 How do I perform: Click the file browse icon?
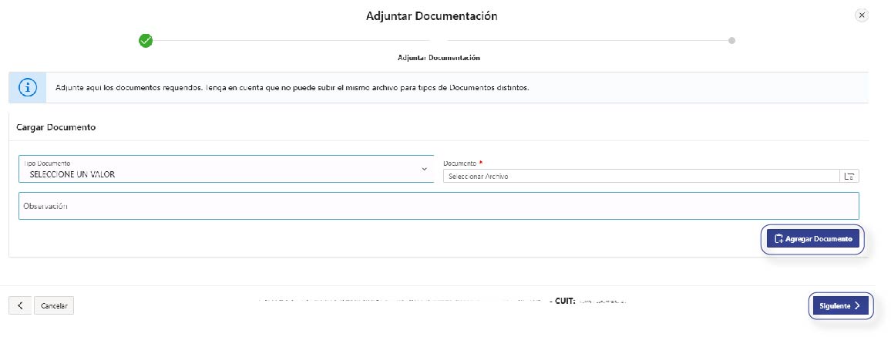(x=849, y=177)
